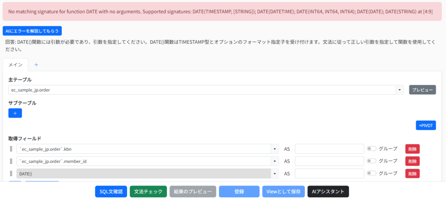
Task: Delete the DATE() field row with 削除
Action: tap(412, 174)
